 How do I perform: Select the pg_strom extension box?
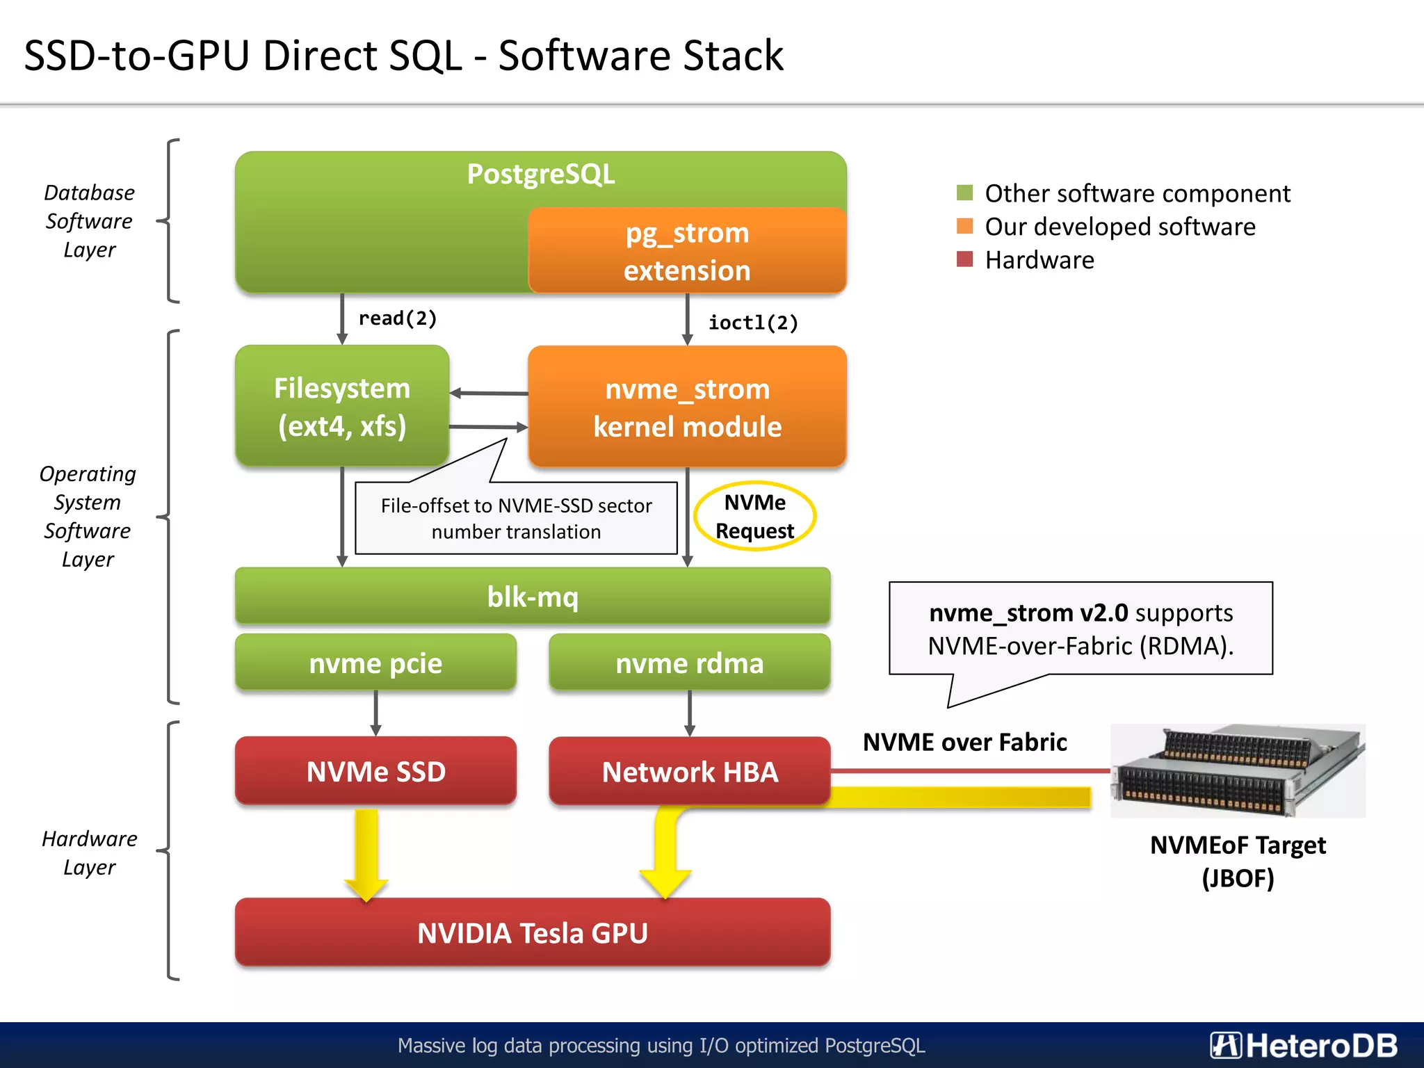(687, 251)
